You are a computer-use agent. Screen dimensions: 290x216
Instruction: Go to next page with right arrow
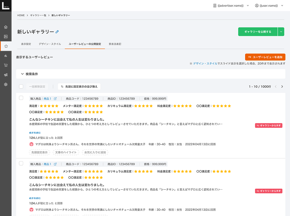(x=282, y=87)
